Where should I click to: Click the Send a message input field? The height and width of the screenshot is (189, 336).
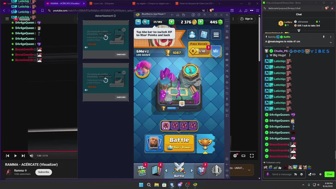click(x=282, y=174)
